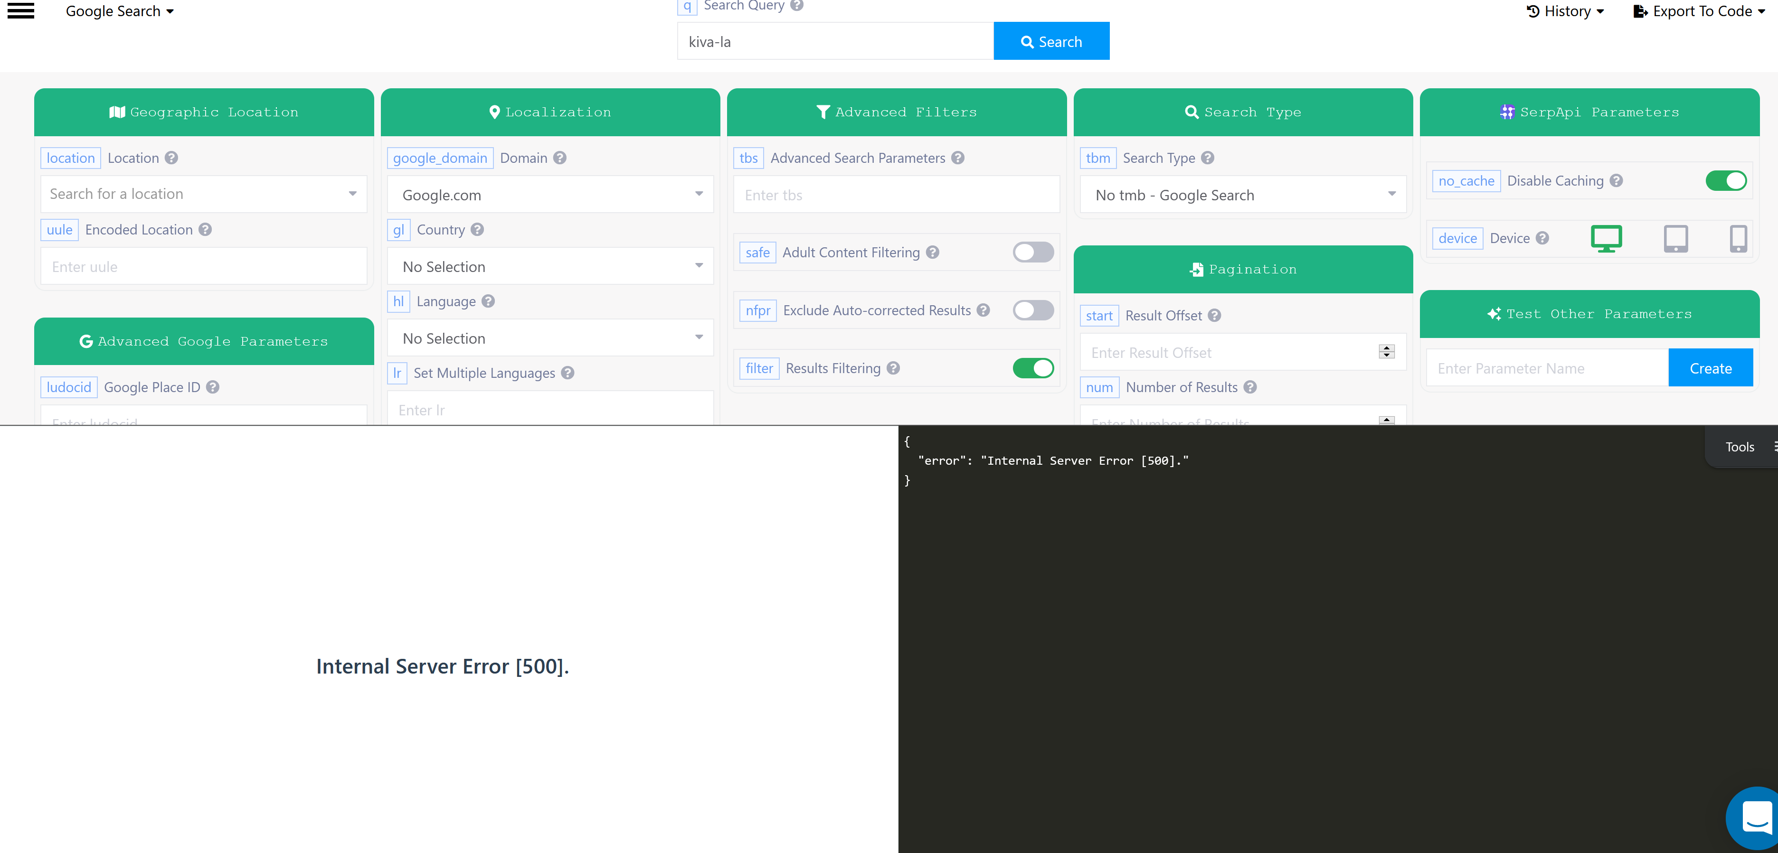Click the Advanced Google Parameters header
Image resolution: width=1778 pixels, height=853 pixels.
(x=204, y=341)
